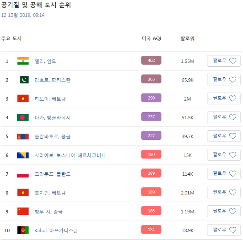243x240 pixels.
Task: Click the China flag beside Chengdu
Action: pyautogui.click(x=23, y=211)
